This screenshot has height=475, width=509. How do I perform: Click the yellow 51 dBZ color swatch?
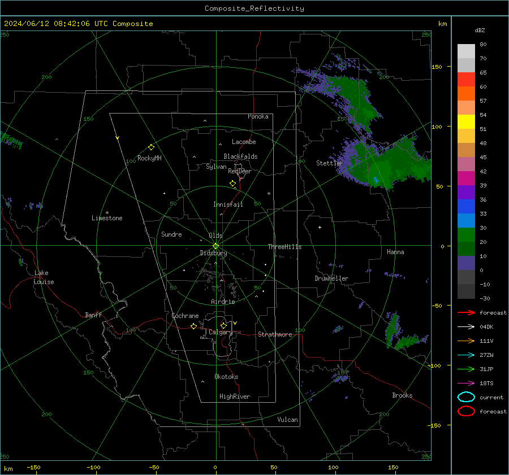point(466,122)
